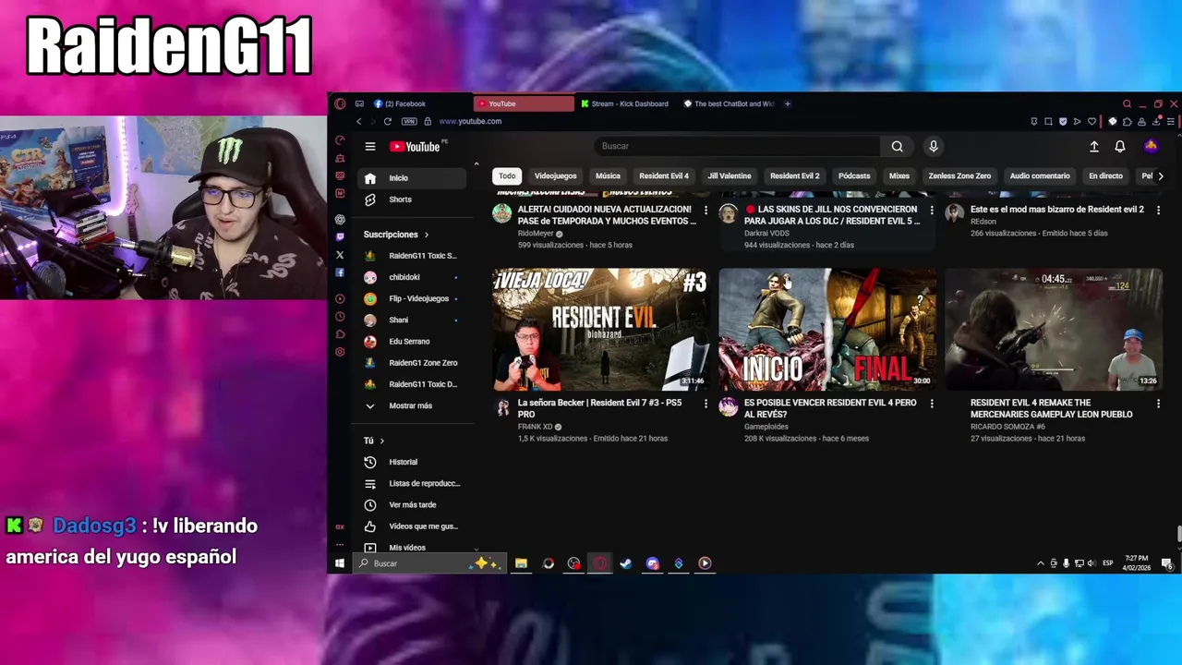Open the YouTube account avatar menu
This screenshot has height=665, width=1182.
[1151, 146]
